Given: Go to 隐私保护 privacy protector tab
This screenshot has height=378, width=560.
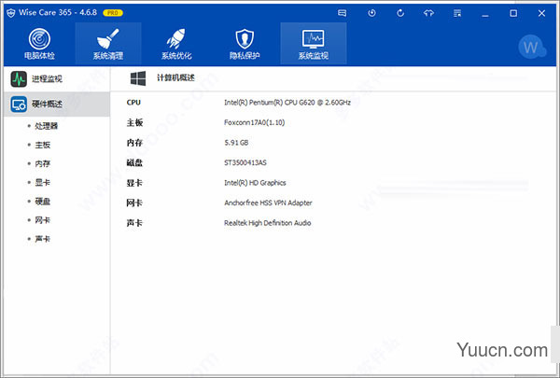Looking at the screenshot, I should 245,44.
